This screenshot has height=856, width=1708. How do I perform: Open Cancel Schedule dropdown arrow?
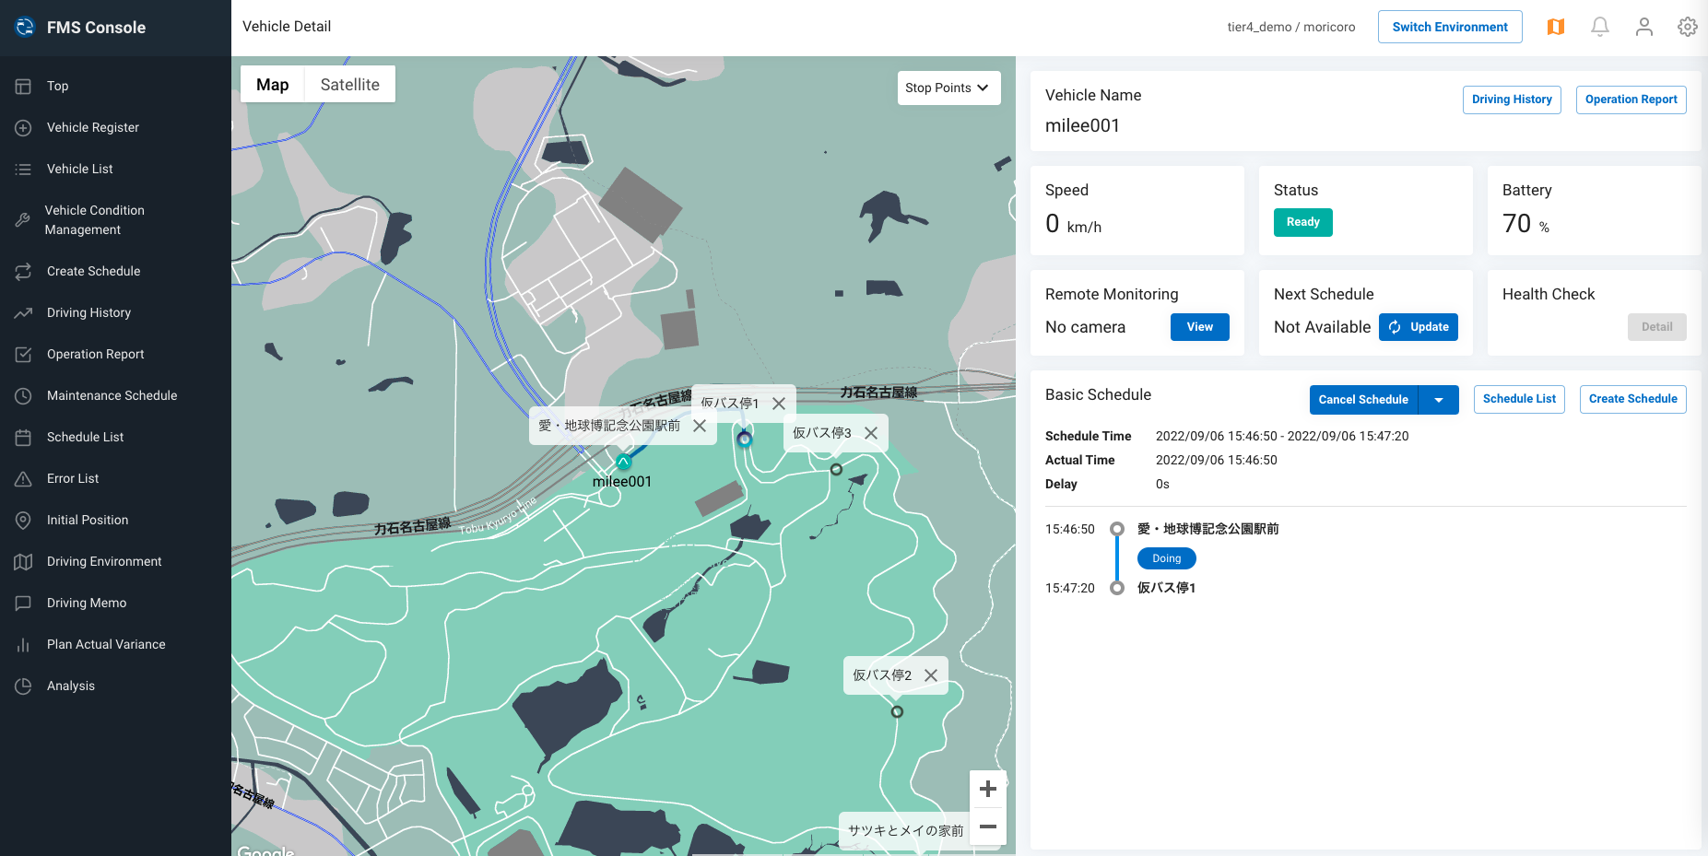[x=1439, y=400]
